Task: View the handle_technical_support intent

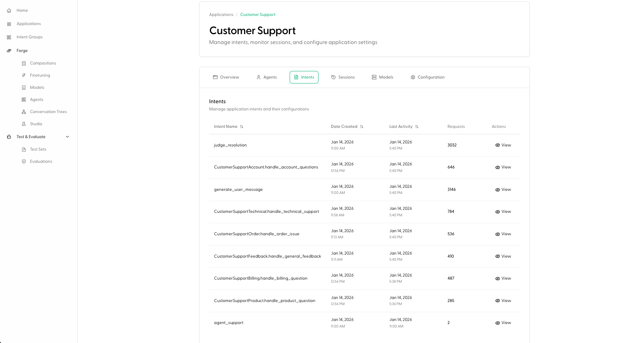Action: point(503,212)
